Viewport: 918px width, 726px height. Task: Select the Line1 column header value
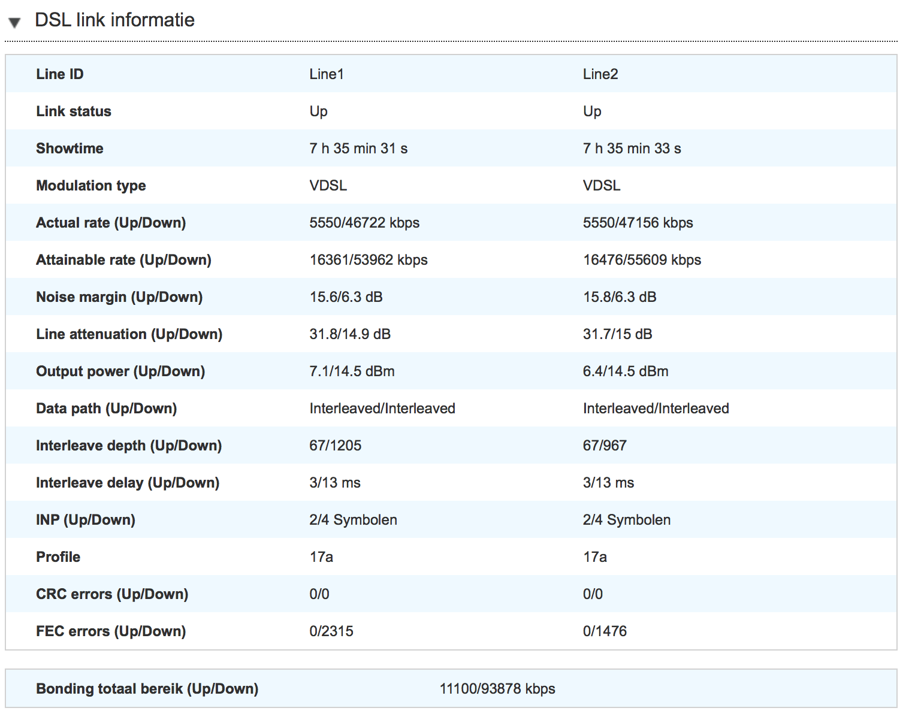327,74
